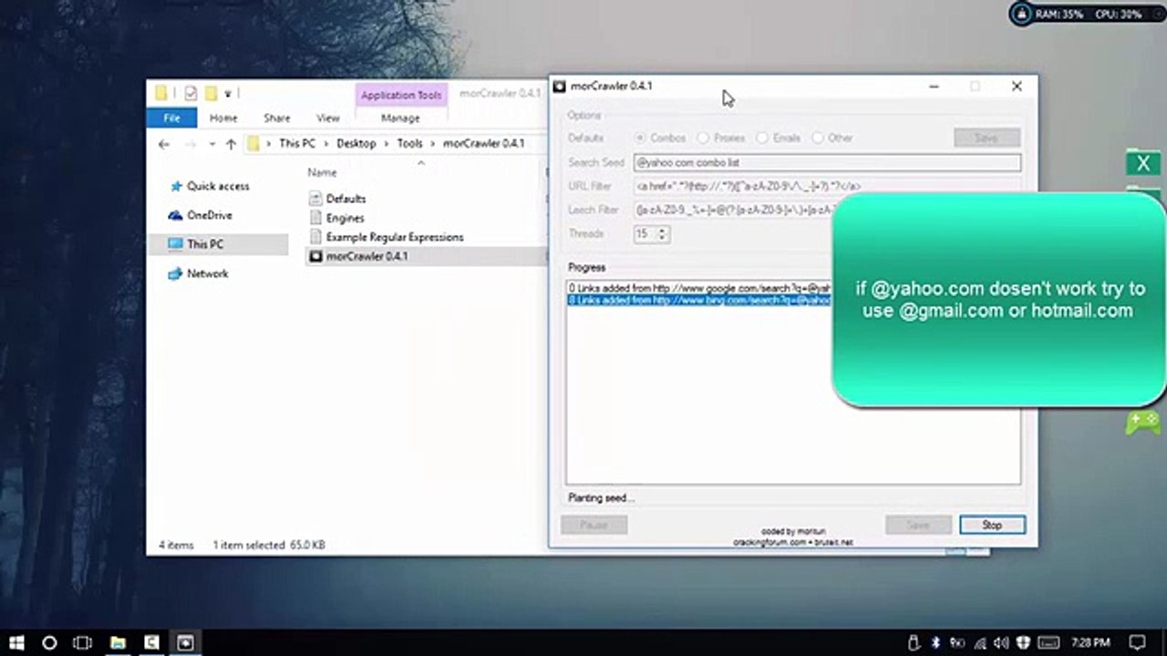Switch to the Home ribbon tab
Image resolution: width=1167 pixels, height=656 pixels.
pyautogui.click(x=223, y=118)
